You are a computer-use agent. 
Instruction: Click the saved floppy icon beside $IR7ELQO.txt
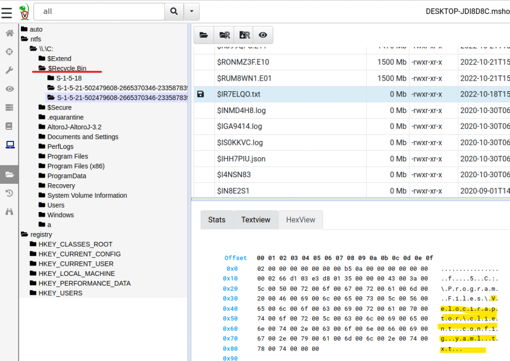201,94
